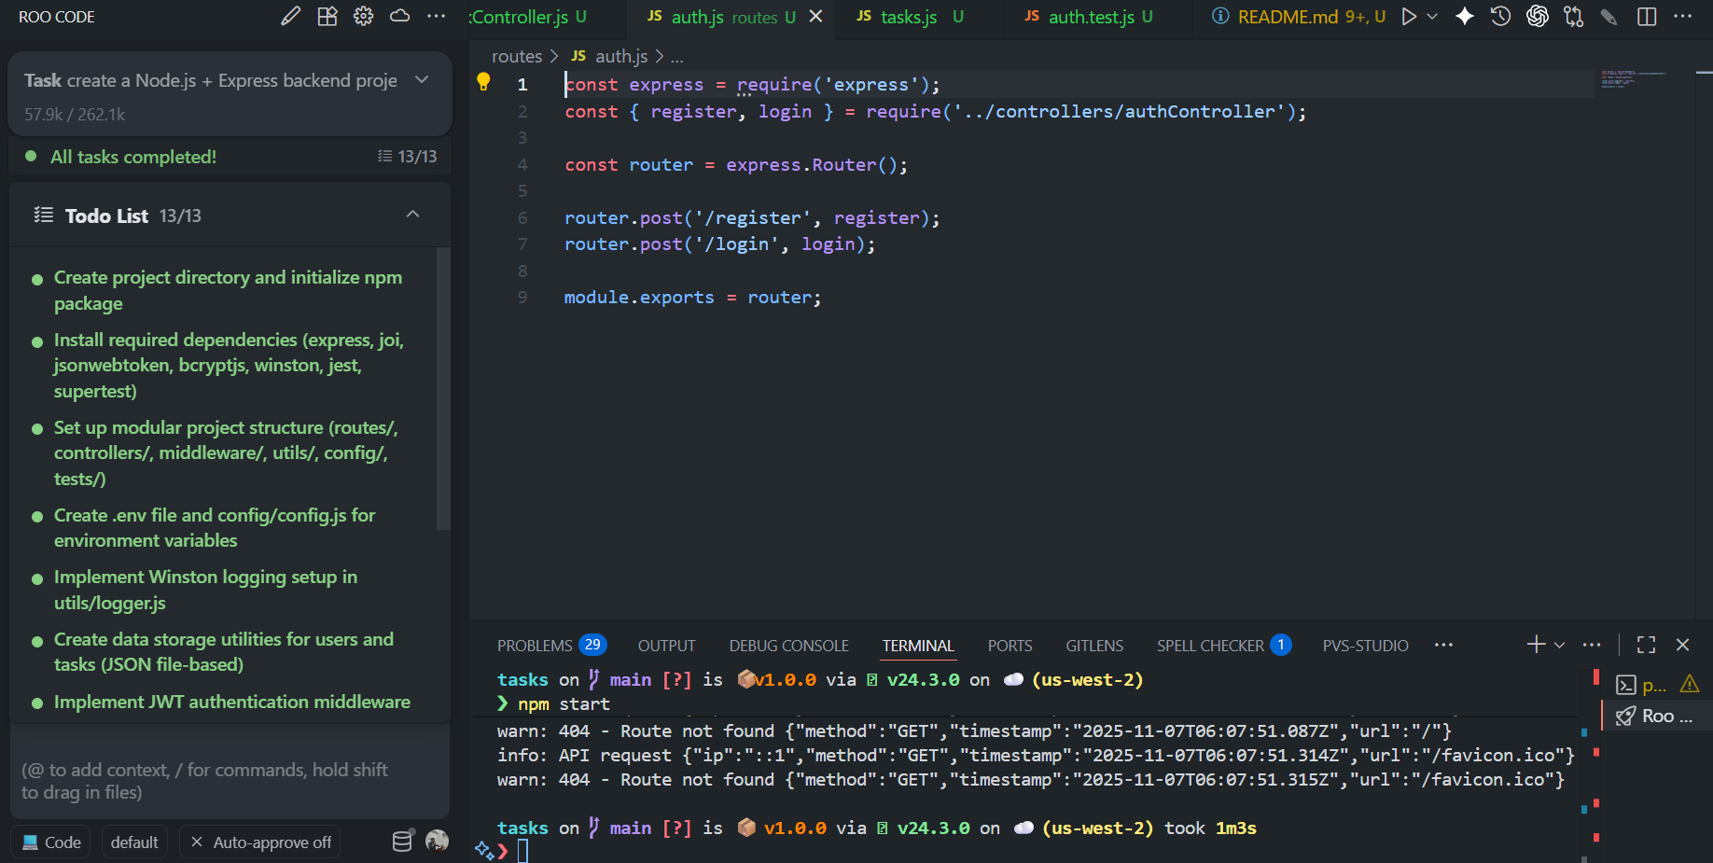Switch to the tasks.js tab
The height and width of the screenshot is (863, 1713).
pos(910,16)
